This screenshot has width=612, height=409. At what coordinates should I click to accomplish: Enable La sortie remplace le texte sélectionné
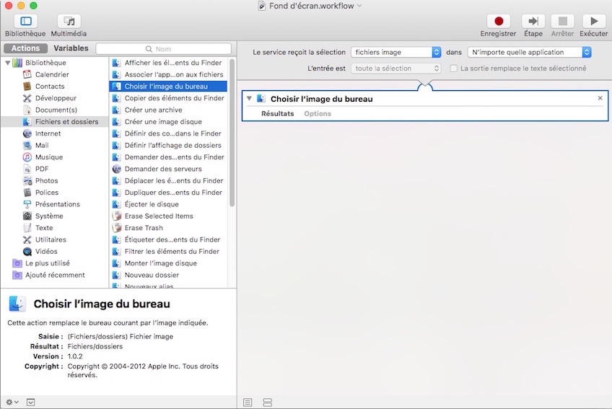453,69
